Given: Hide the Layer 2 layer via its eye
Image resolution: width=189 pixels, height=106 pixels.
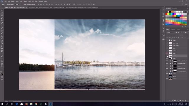Looking at the screenshot, I should (167, 58).
